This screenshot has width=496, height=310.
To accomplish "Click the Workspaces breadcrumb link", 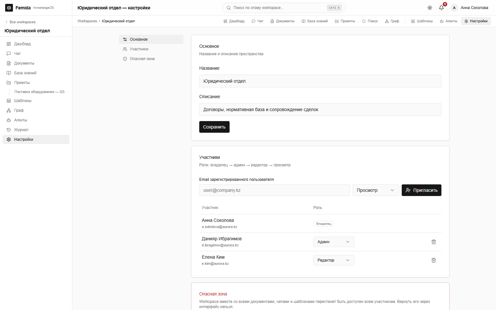I will (x=87, y=21).
